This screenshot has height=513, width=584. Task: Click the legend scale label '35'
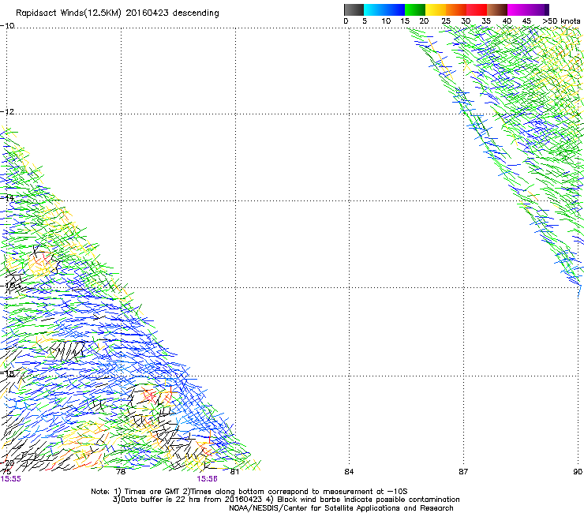tap(486, 21)
